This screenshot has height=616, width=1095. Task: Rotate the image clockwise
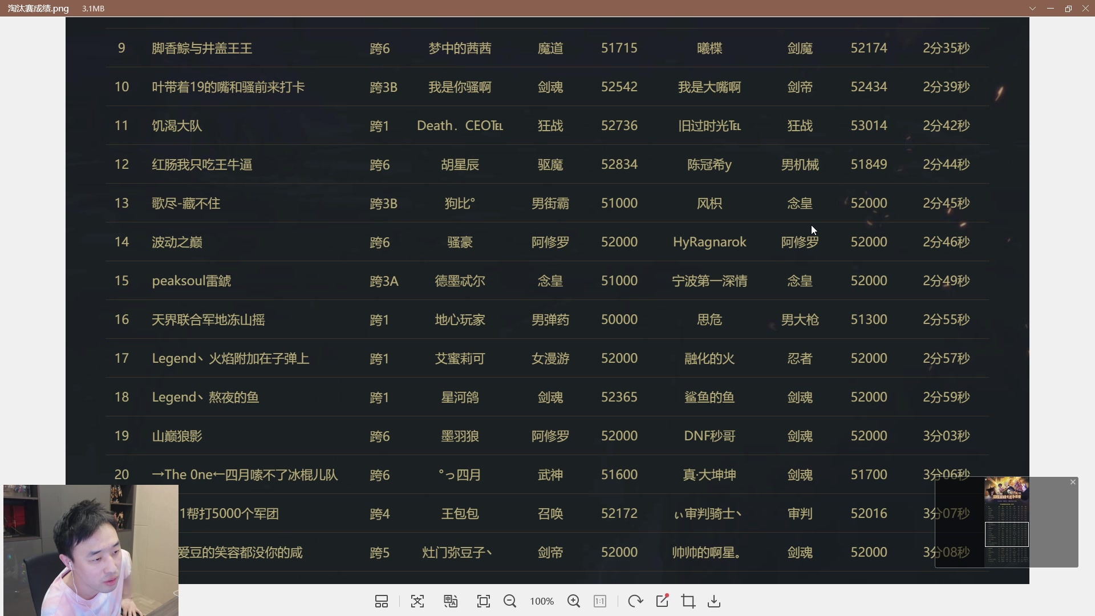(635, 601)
